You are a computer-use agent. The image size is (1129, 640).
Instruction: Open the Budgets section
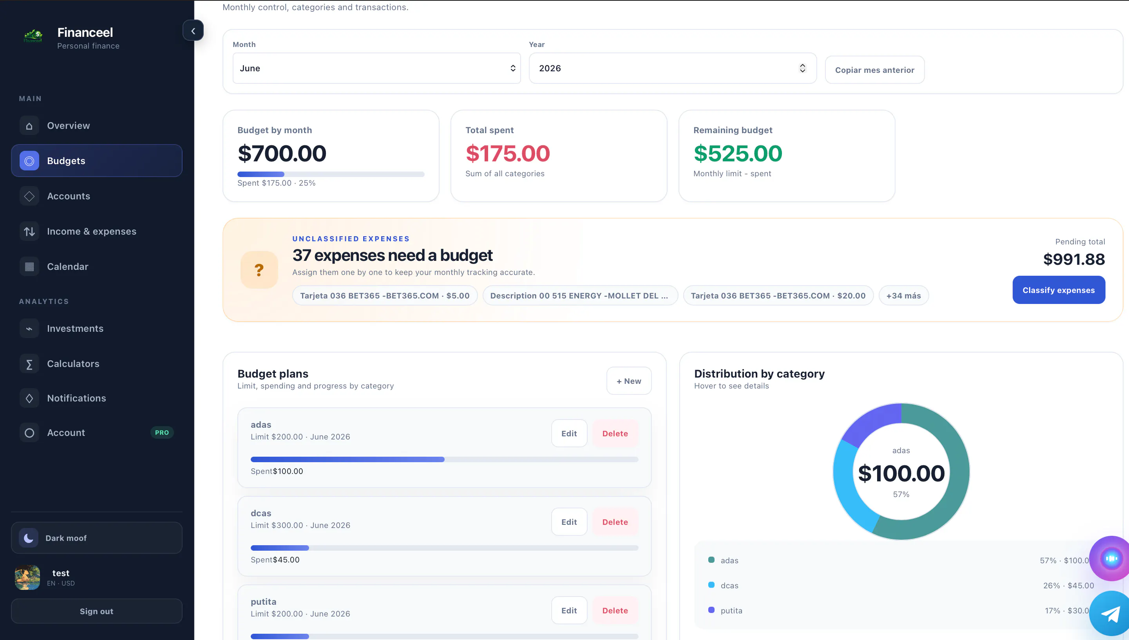(97, 161)
